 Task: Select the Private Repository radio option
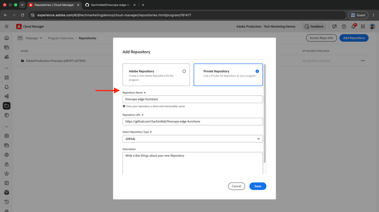click(257, 72)
